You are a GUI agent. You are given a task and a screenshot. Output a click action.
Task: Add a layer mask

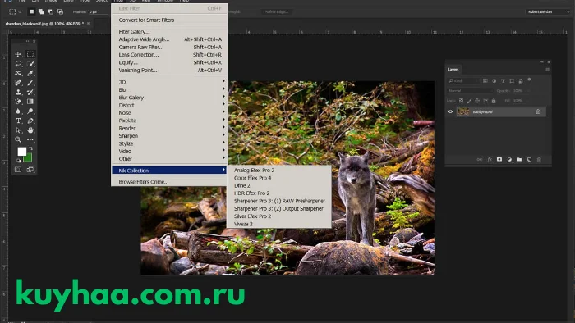click(x=499, y=160)
